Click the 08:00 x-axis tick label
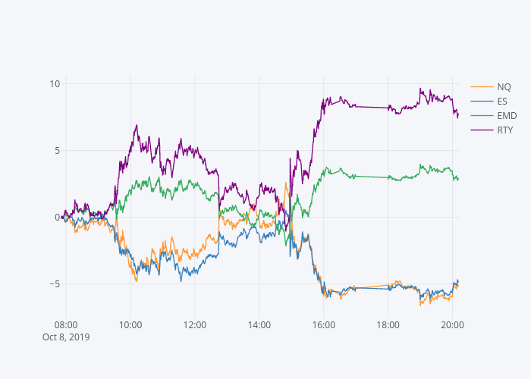 tap(66, 325)
